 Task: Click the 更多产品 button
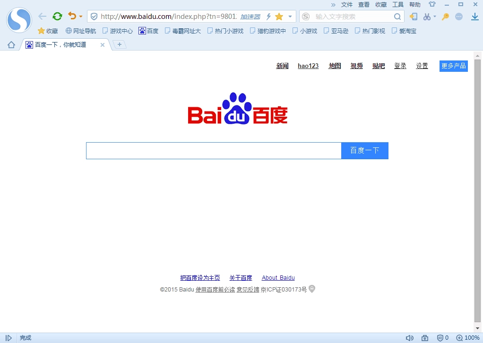point(453,66)
